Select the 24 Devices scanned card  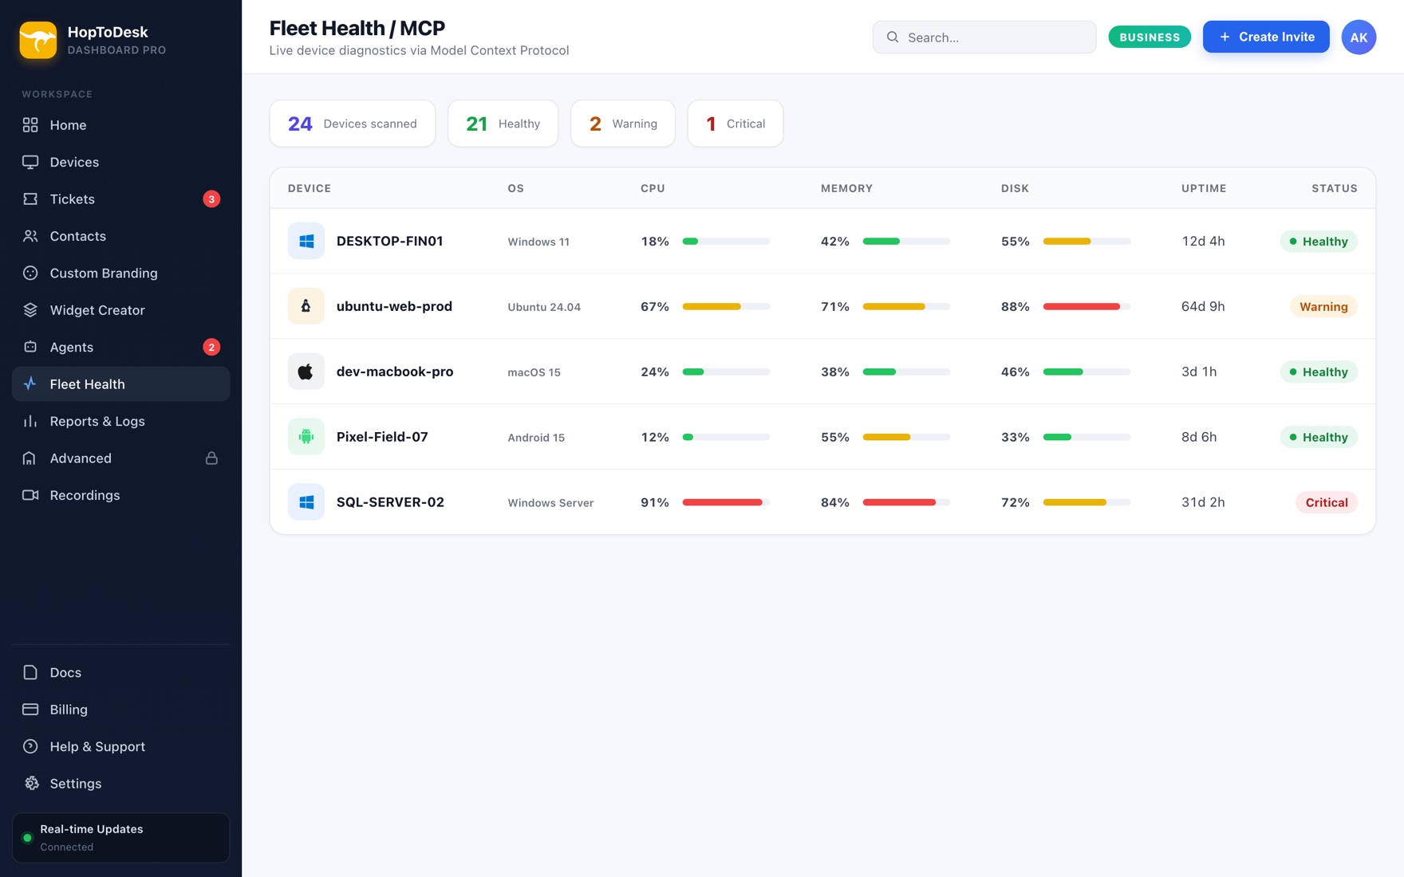coord(353,124)
